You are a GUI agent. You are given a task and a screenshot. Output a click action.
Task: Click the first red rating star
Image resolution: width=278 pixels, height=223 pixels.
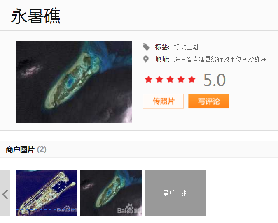pyautogui.click(x=148, y=79)
